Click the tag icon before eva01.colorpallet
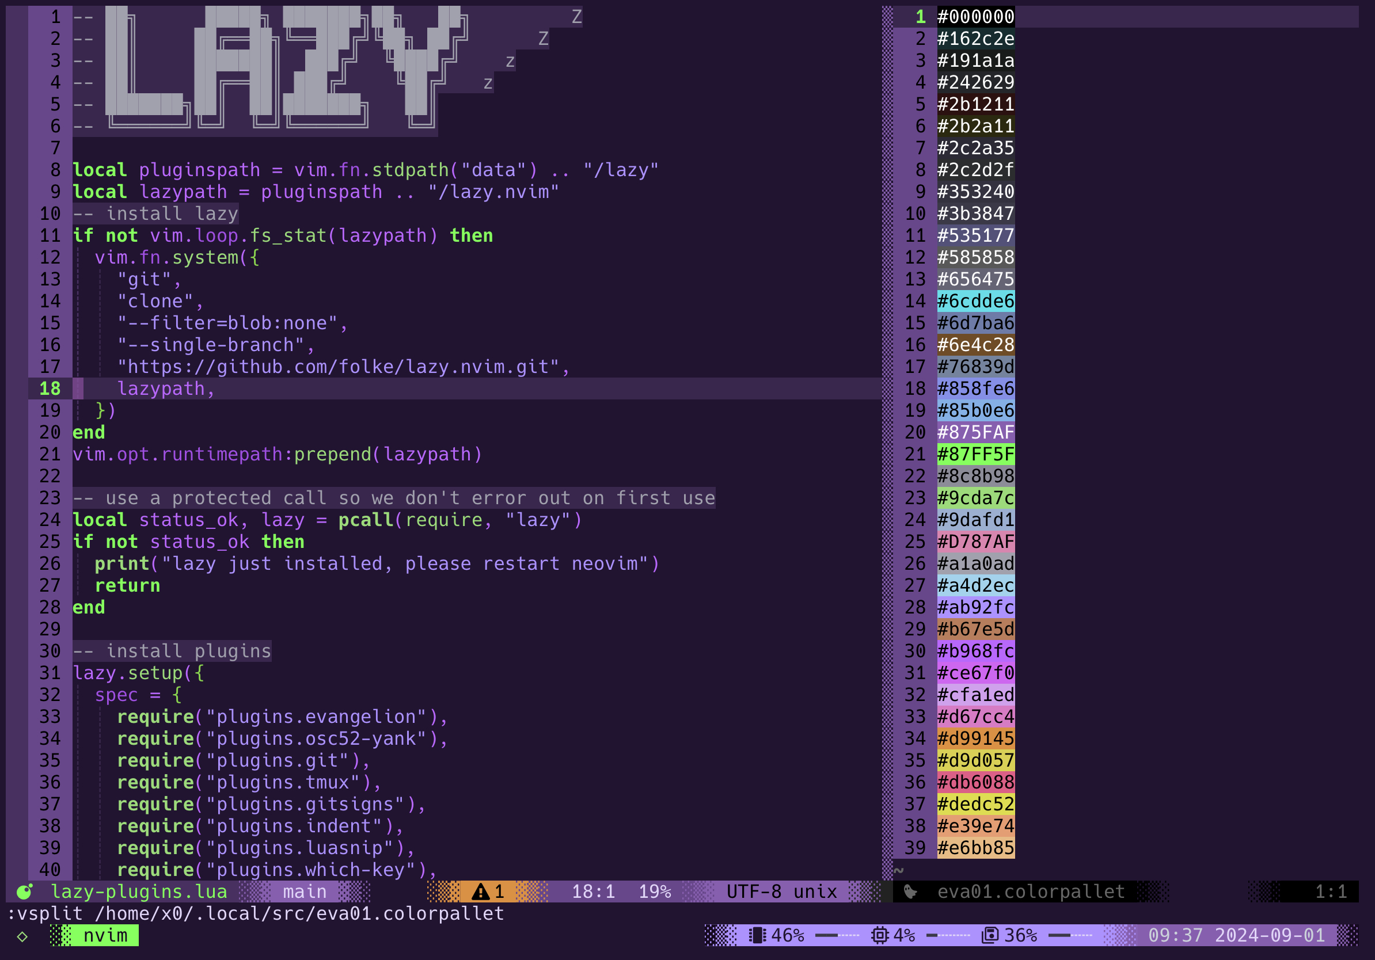 click(x=910, y=892)
